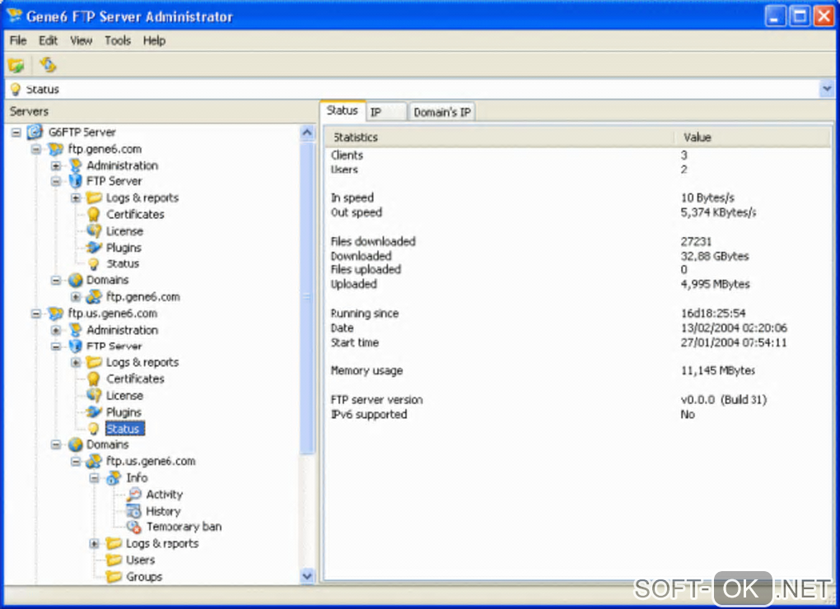The height and width of the screenshot is (609, 840).
Task: Switch to the IP tab
Action: (385, 112)
